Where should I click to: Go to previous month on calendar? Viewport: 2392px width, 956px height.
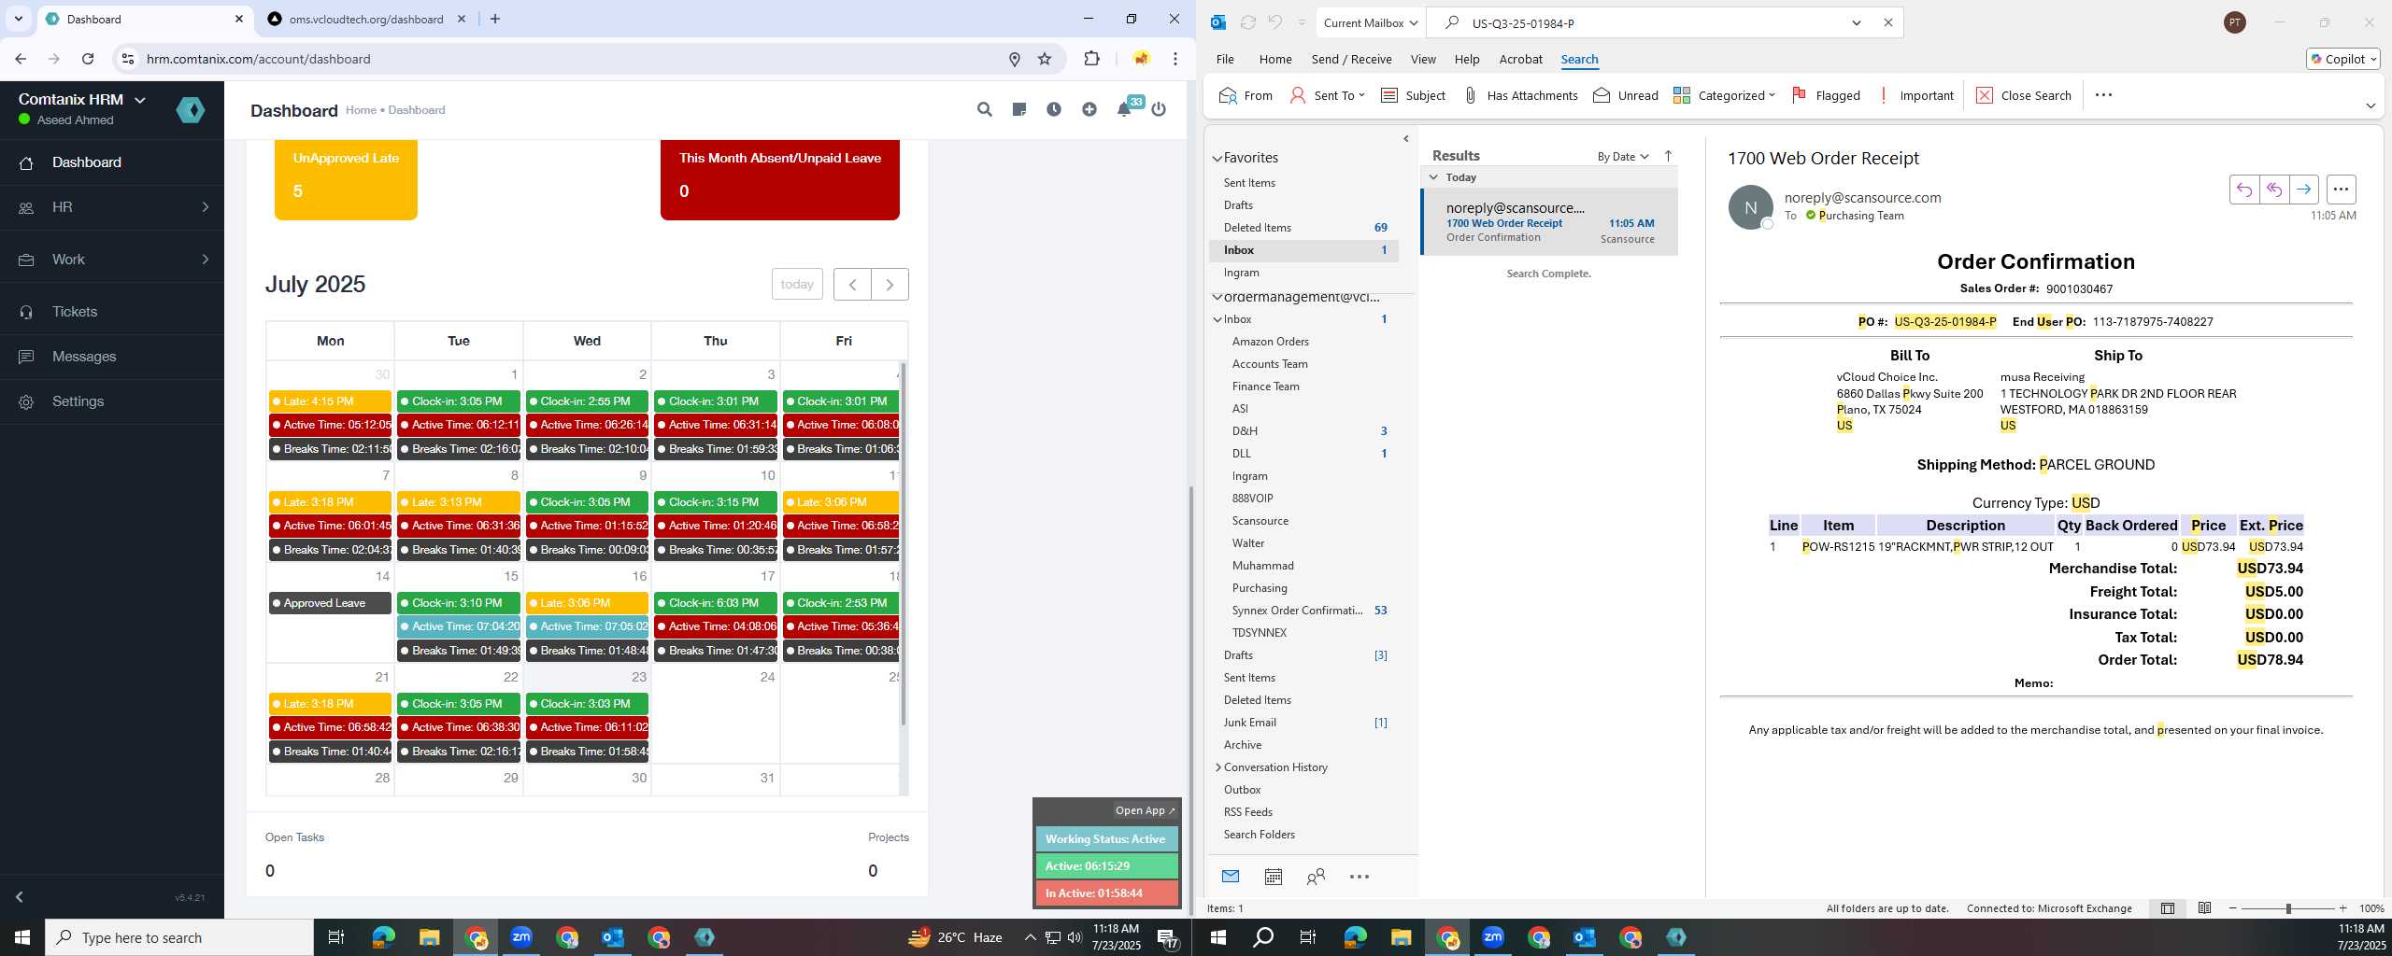click(852, 284)
